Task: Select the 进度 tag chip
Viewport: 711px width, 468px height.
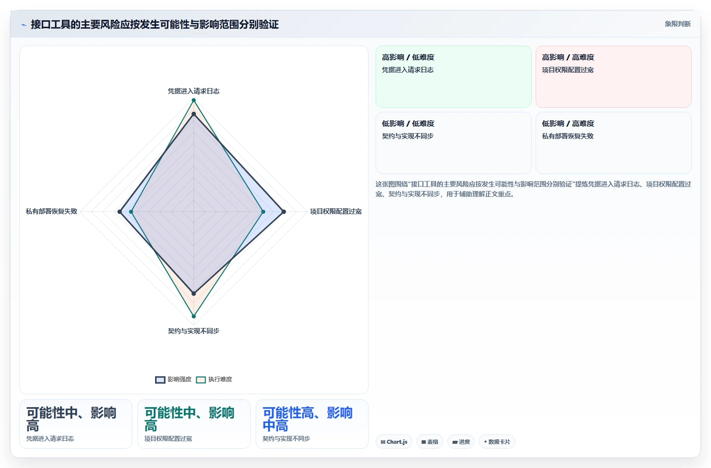Action: pyautogui.click(x=461, y=442)
